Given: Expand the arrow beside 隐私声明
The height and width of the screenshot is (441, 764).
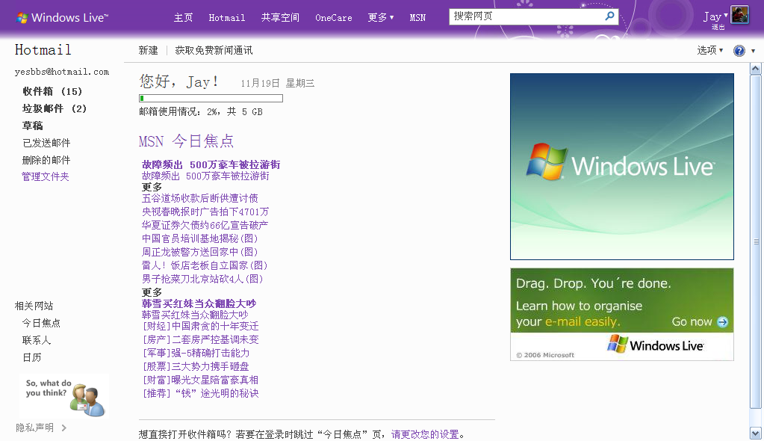Looking at the screenshot, I should 63,428.
